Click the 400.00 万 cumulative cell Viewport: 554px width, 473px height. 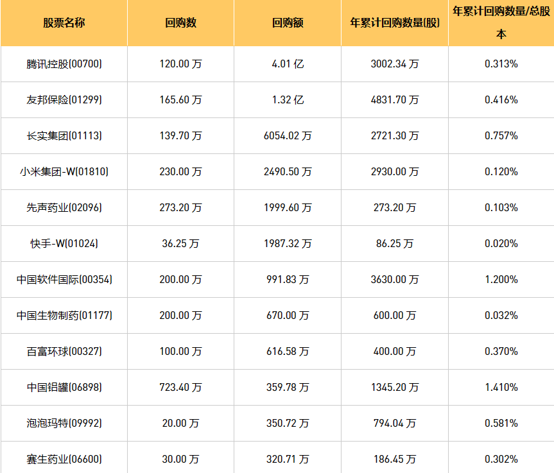(395, 352)
